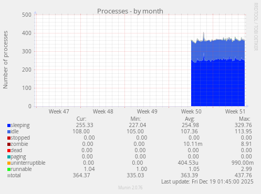Click the 'Week 50' axis label
The height and width of the screenshot is (194, 261).
191,111
